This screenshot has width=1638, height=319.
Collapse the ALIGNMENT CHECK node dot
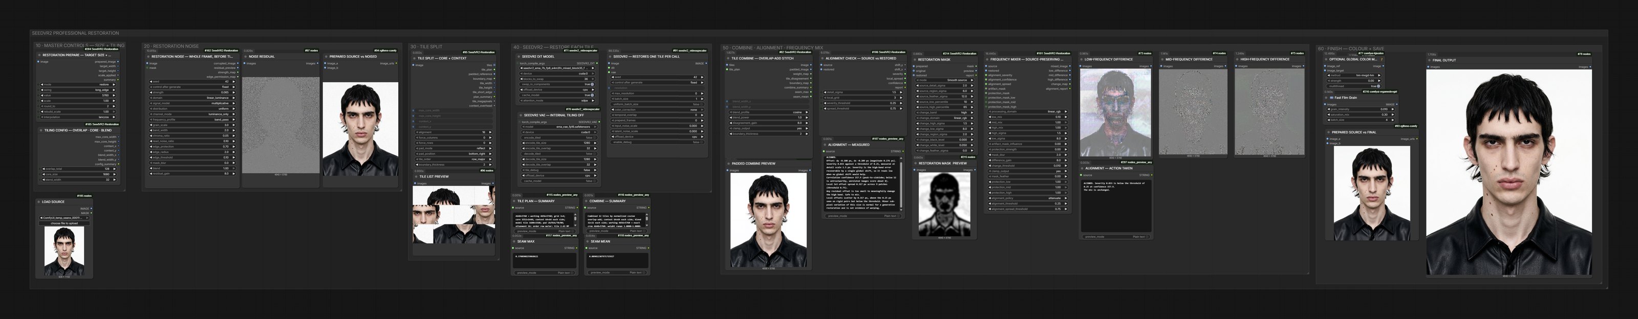tap(823, 58)
